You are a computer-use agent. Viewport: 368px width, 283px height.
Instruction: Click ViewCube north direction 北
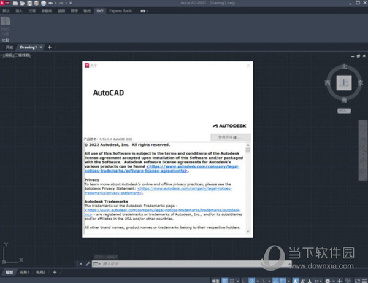click(344, 66)
